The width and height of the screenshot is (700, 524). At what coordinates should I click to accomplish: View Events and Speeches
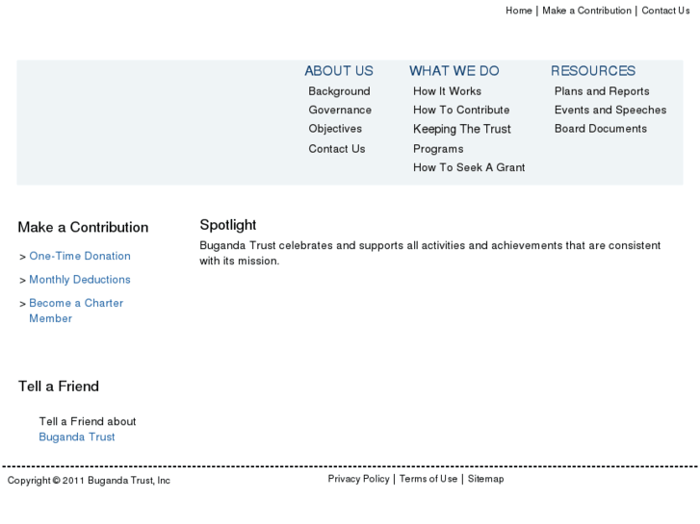(x=610, y=111)
